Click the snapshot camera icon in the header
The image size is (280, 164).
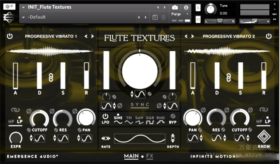[175, 7]
